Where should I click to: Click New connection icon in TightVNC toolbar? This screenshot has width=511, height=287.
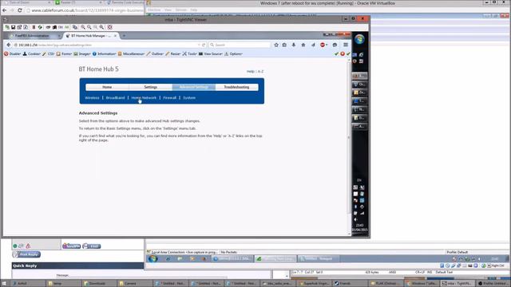click(7, 27)
